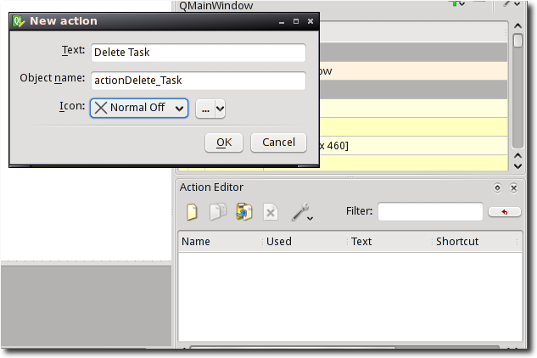Image resolution: width=537 pixels, height=358 pixels.
Task: Sort actions by the Text column header
Action: [x=389, y=242]
